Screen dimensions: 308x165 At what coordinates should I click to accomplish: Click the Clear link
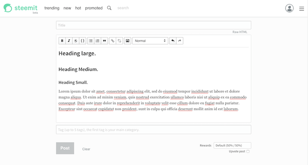coord(86,149)
